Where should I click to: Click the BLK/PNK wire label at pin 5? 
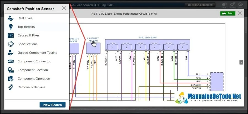tap(196, 88)
